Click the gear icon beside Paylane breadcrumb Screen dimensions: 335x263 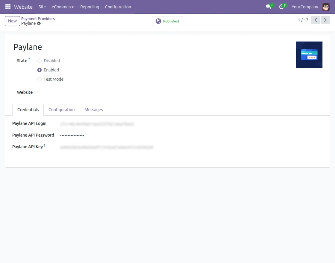point(39,23)
